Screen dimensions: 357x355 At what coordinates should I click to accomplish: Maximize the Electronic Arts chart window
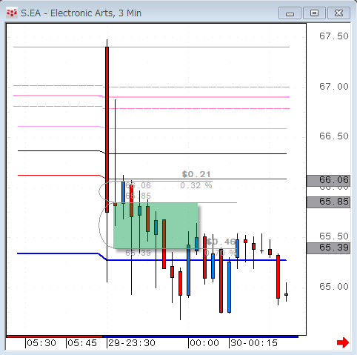(314, 13)
